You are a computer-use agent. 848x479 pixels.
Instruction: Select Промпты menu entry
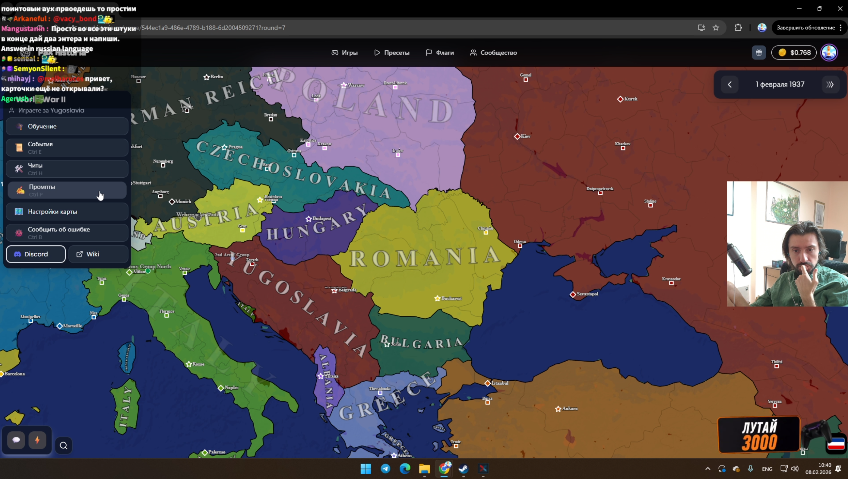pos(67,190)
